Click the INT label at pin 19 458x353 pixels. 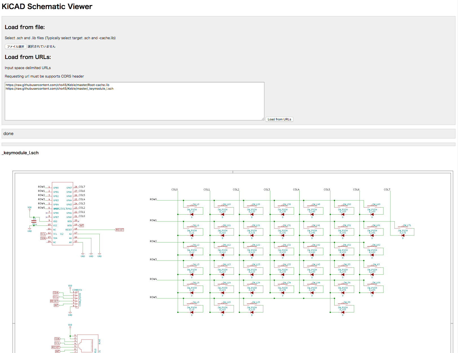81,226
